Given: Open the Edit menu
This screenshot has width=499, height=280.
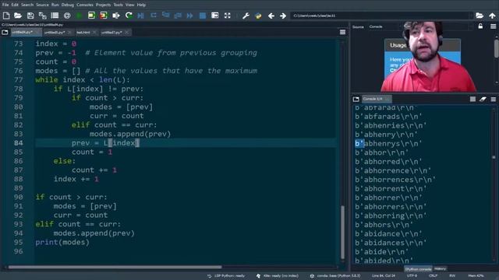Looking at the screenshot, I should (15, 5).
